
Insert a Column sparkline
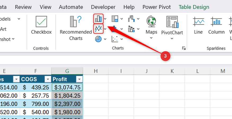[216, 25]
